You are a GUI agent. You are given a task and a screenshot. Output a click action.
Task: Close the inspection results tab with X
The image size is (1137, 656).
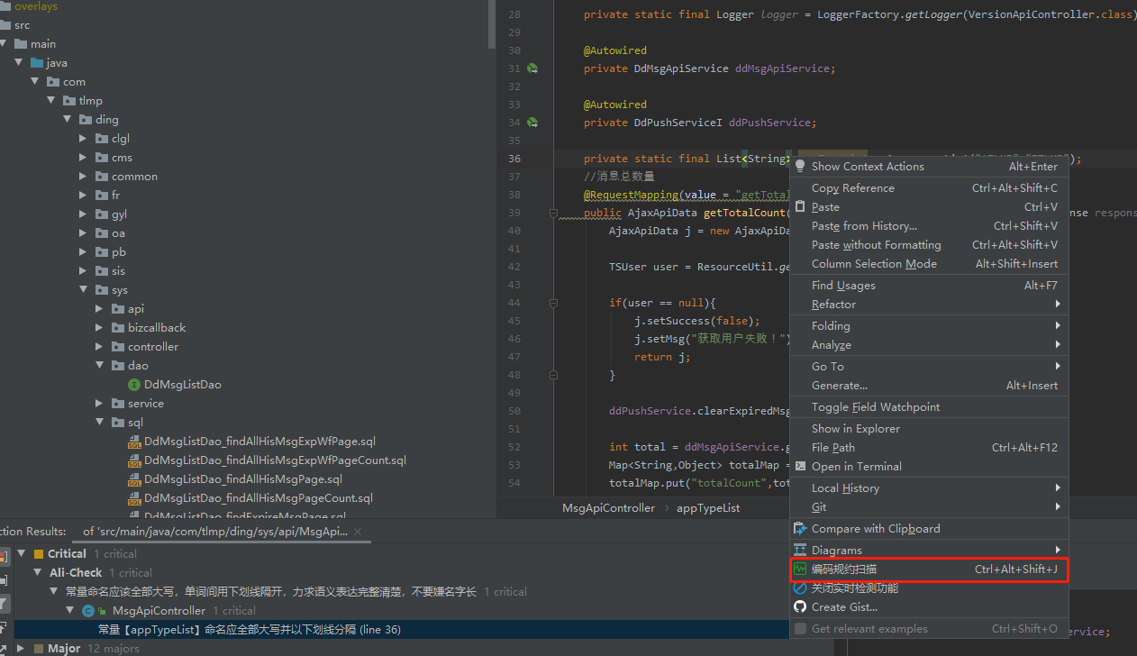tap(358, 532)
